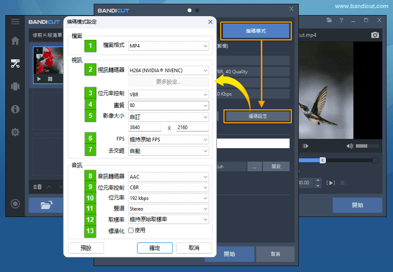Viewport: 393px width, 272px height.
Task: Open the 編碼設定 button
Action: [x=258, y=116]
